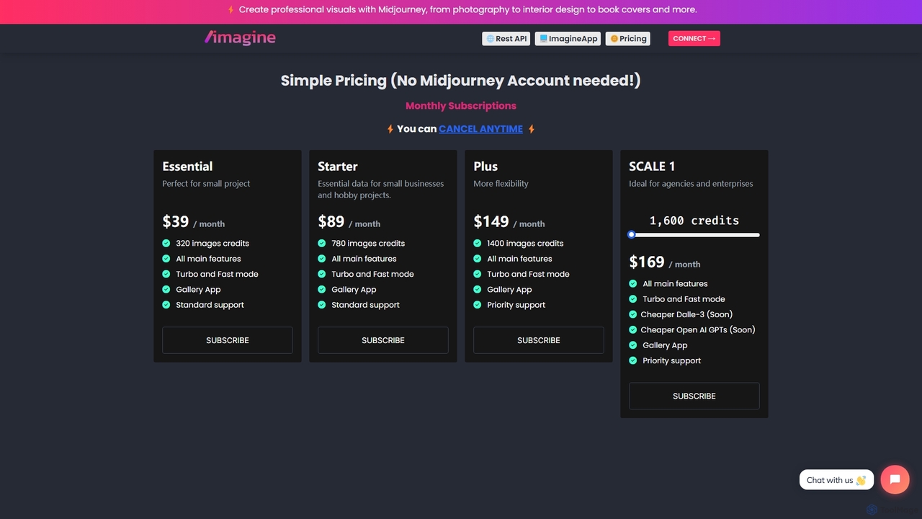922x519 pixels.
Task: Click the Imagine logo
Action: [x=240, y=37]
